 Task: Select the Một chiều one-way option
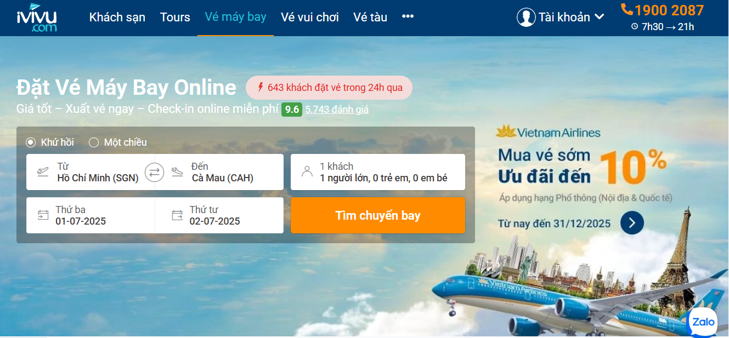pyautogui.click(x=118, y=142)
